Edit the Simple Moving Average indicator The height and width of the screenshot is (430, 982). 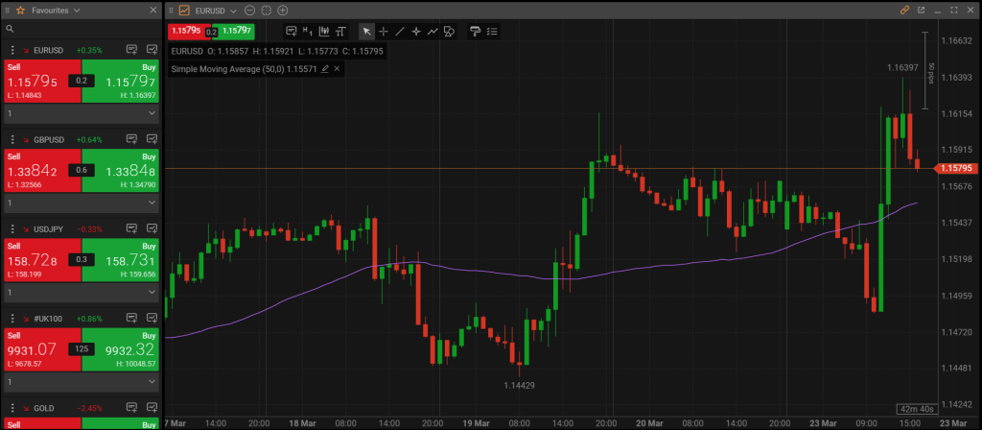[325, 69]
